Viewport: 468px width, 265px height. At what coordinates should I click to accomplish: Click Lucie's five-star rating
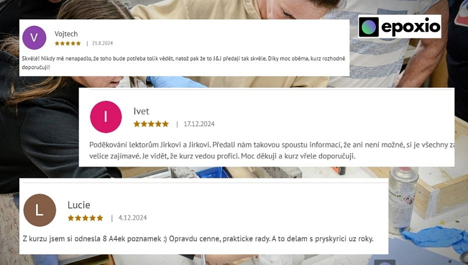85,218
